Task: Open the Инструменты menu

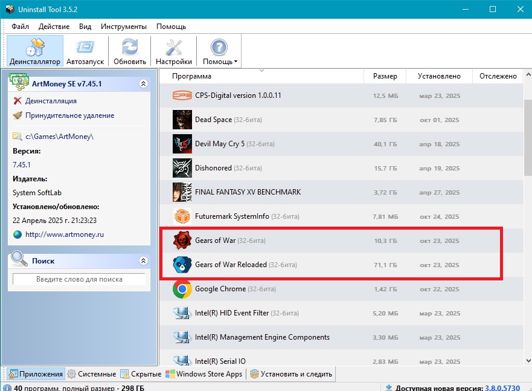Action: [x=124, y=27]
